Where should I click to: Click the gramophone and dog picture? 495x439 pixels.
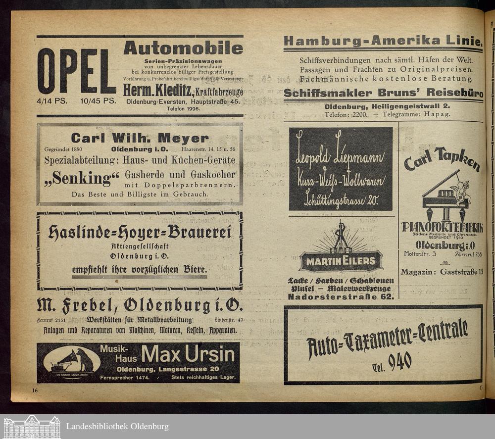click(72, 363)
